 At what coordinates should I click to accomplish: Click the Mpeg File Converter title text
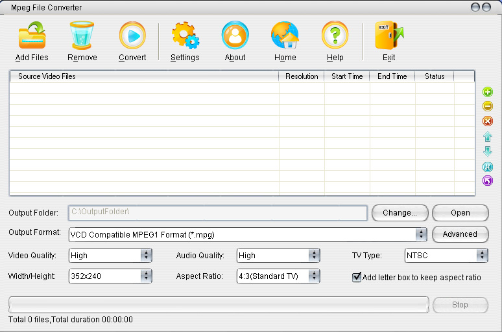(x=47, y=8)
